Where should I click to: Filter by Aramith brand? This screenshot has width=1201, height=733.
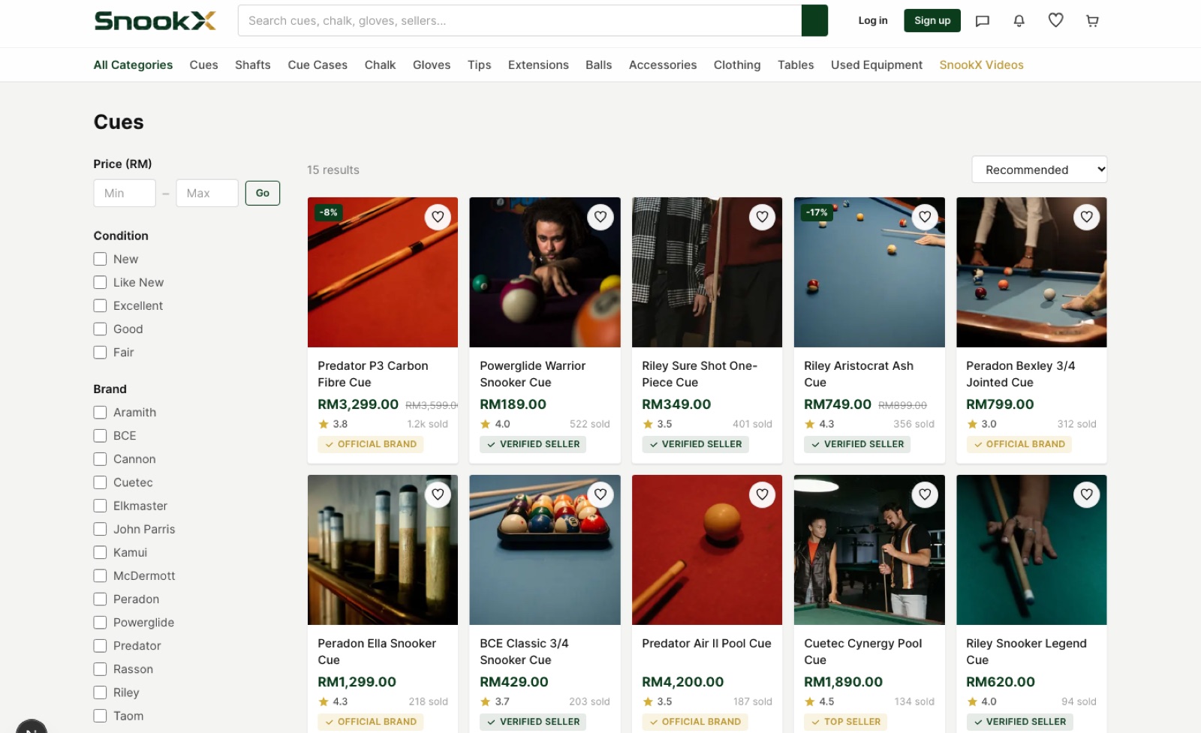pos(100,412)
